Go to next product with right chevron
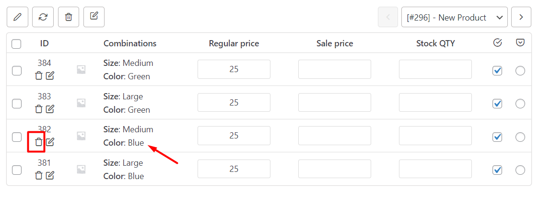539x202 pixels. [521, 18]
